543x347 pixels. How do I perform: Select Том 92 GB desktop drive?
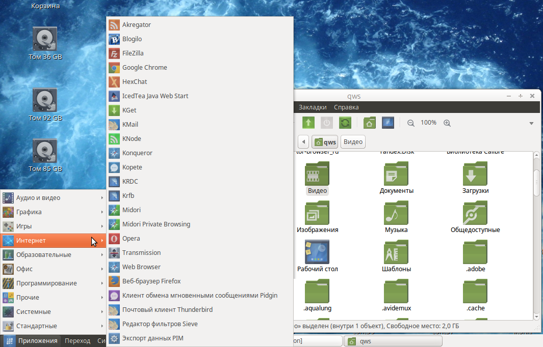(x=45, y=105)
